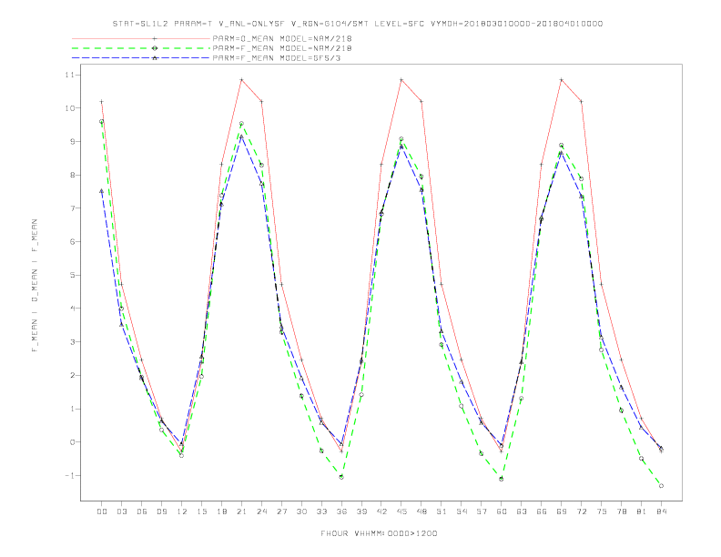Select the green dashed legend line sample
This screenshot has height=557, width=721.
[141, 48]
